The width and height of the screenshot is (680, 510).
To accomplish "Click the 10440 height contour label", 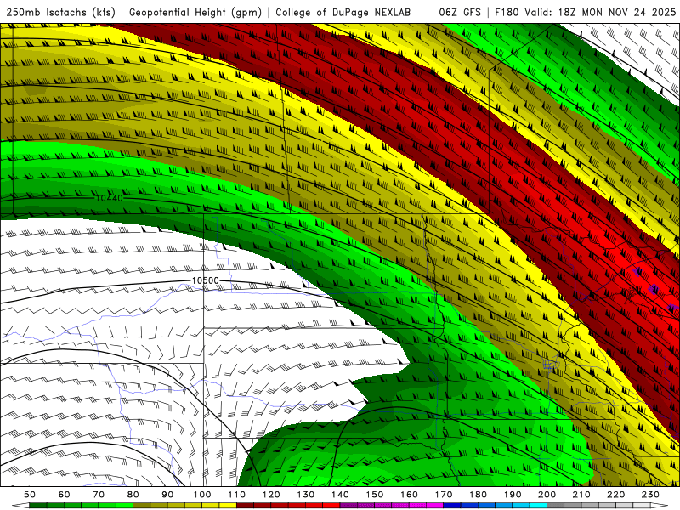I will (x=110, y=198).
